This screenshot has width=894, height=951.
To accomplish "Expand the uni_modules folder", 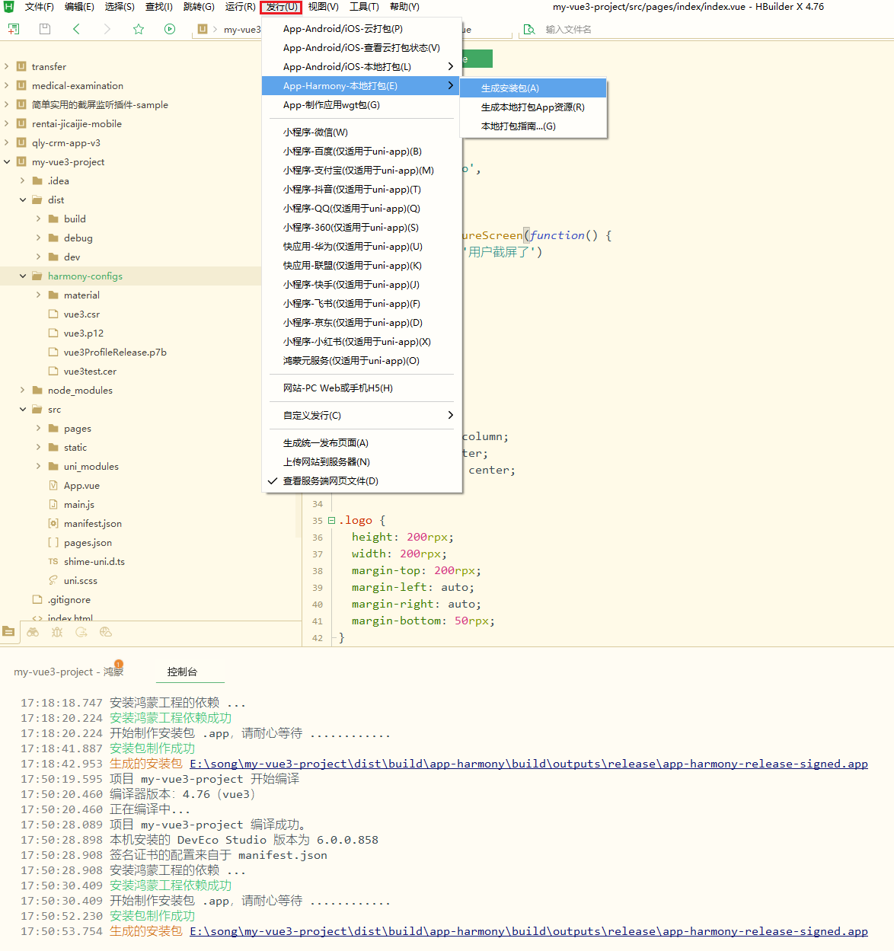I will pos(39,466).
